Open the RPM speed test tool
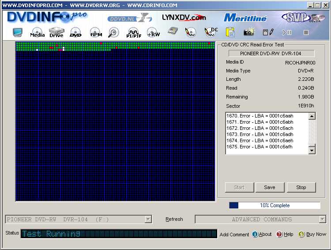This screenshot has height=250, width=331. [96, 33]
